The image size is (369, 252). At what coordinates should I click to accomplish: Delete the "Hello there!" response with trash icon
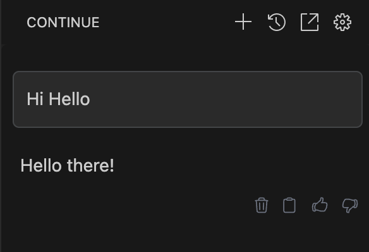pos(262,205)
